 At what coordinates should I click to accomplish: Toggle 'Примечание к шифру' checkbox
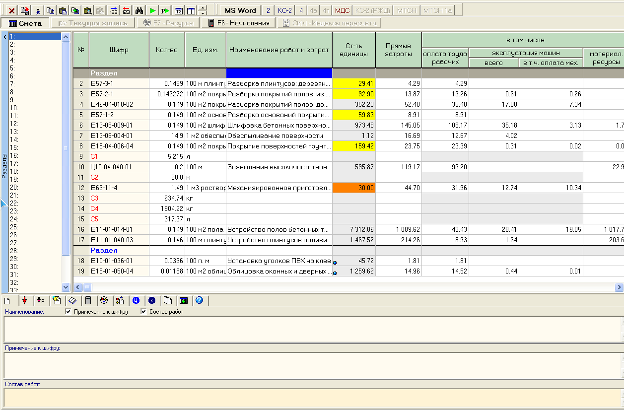(x=69, y=312)
